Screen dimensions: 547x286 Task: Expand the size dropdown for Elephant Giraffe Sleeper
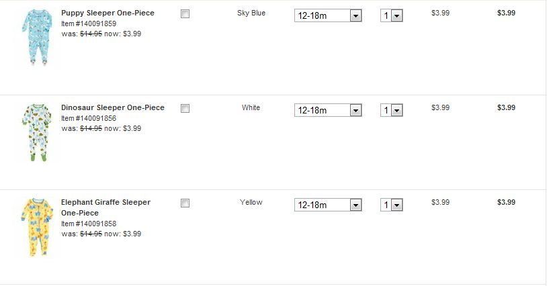click(328, 205)
